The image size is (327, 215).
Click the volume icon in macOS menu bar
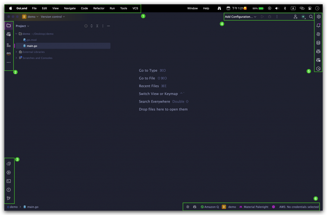click(x=277, y=8)
